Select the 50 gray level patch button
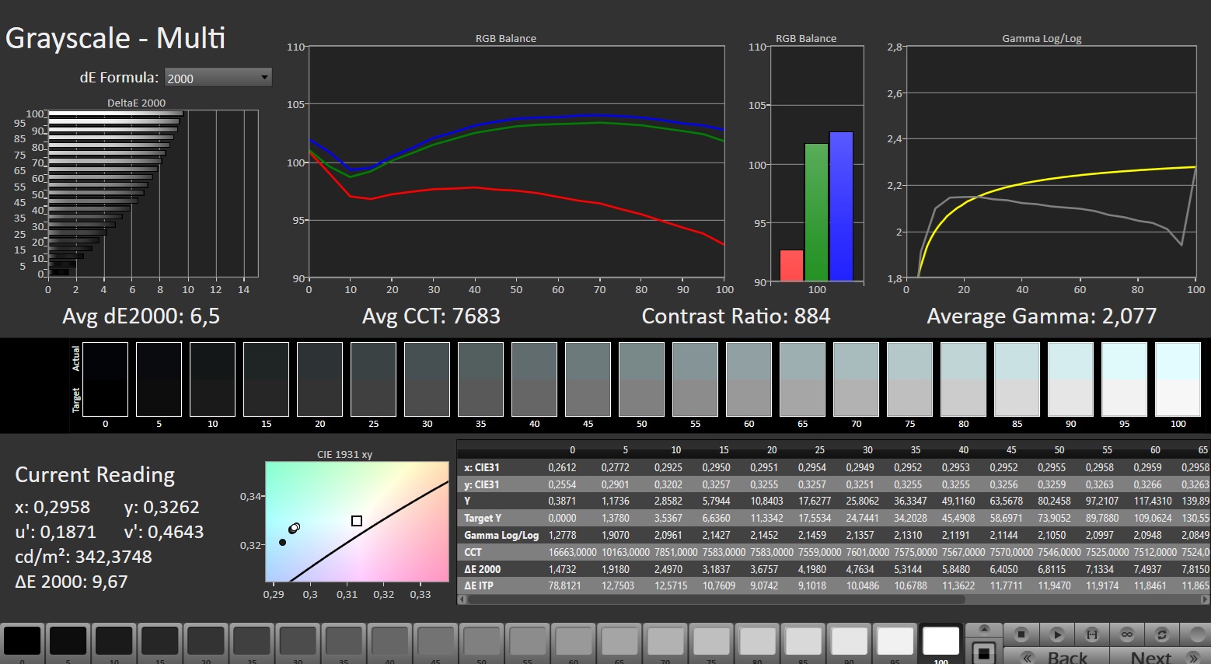This screenshot has height=664, width=1211. [x=481, y=644]
